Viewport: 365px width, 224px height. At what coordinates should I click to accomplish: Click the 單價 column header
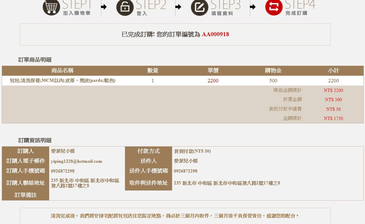coord(213,71)
